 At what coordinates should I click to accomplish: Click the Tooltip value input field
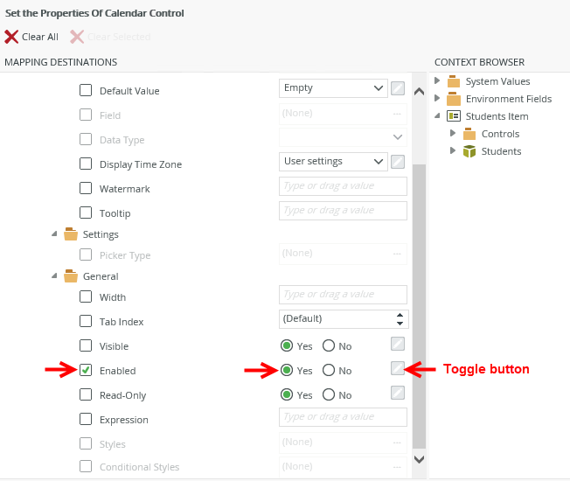coord(343,211)
